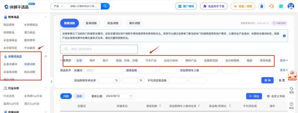Open calendar icon in 更新日期 field

pyautogui.click(x=131, y=96)
